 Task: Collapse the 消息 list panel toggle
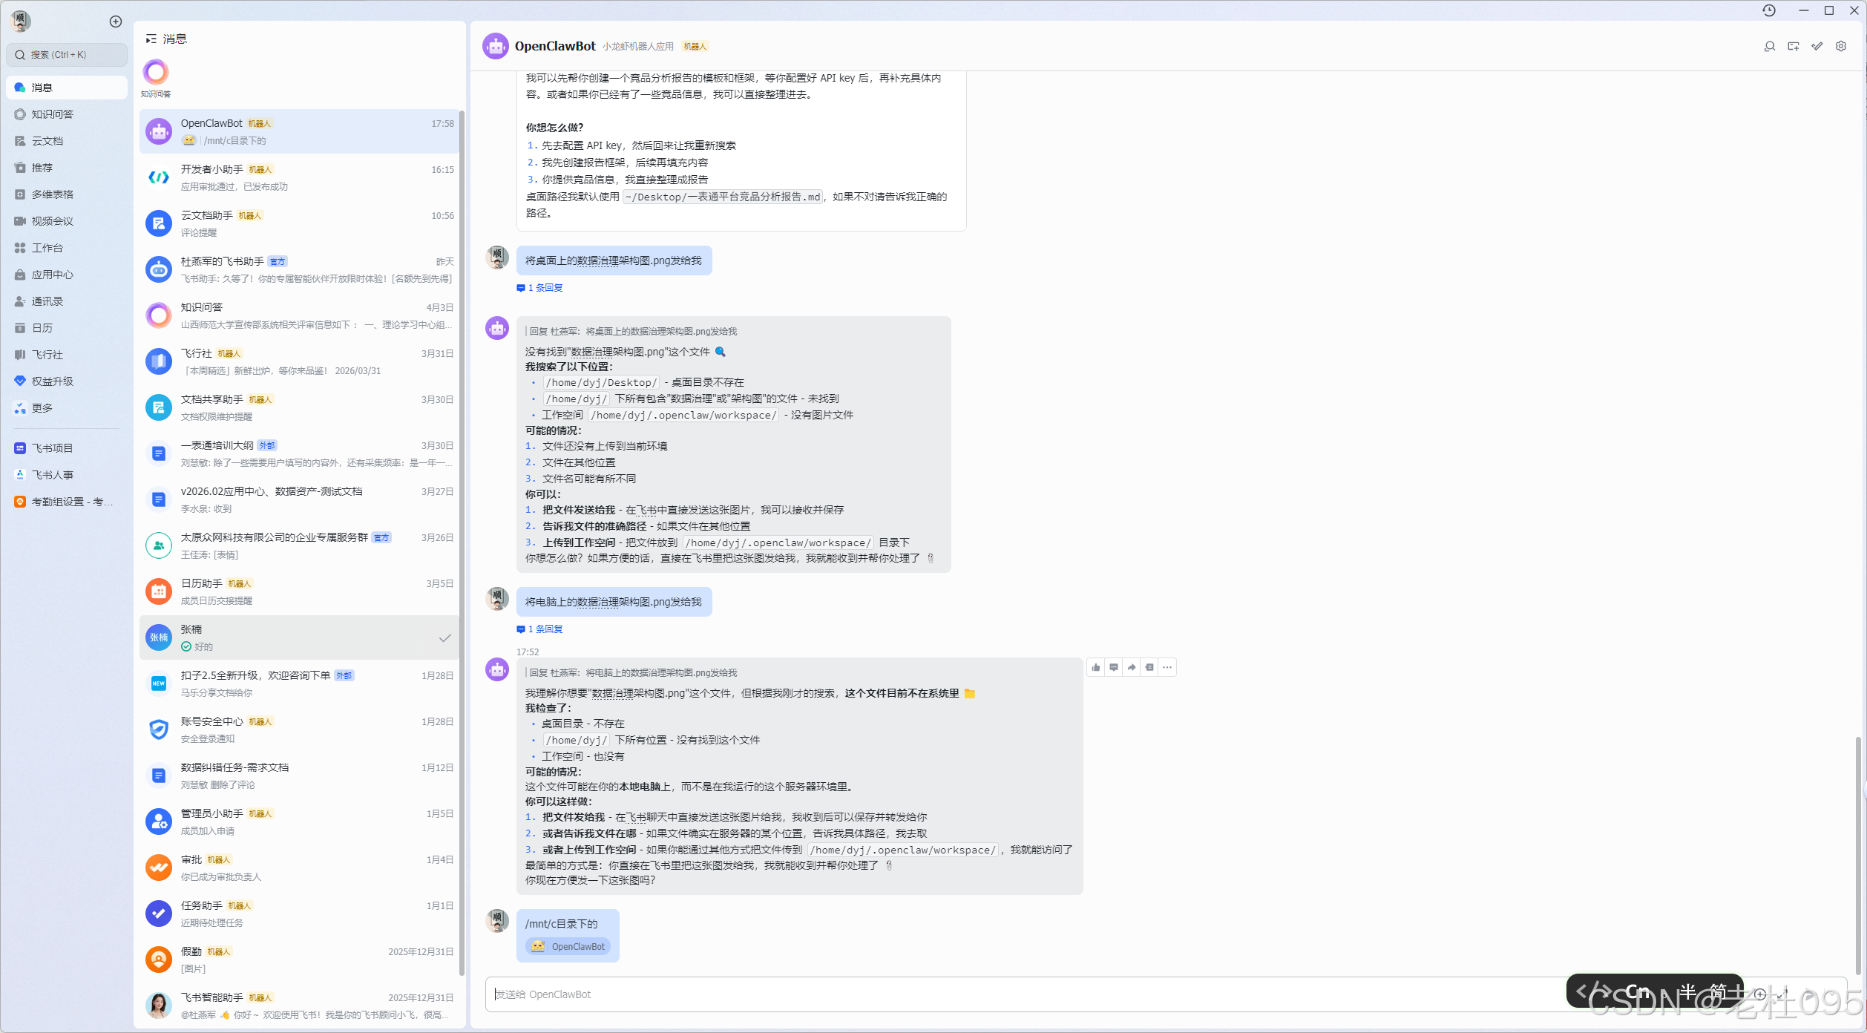coord(151,39)
